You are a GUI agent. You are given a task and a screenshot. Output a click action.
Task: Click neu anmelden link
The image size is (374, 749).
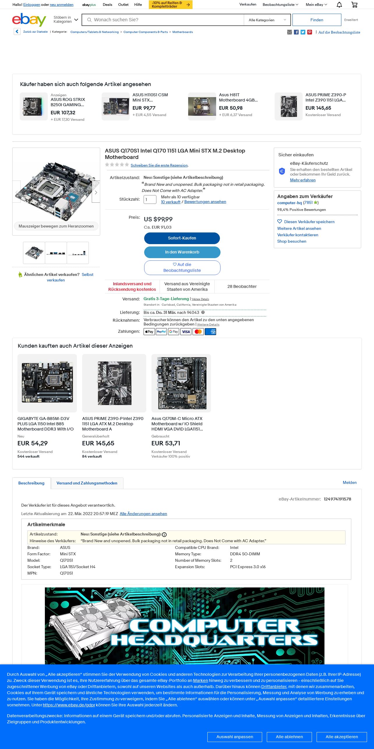tap(61, 5)
